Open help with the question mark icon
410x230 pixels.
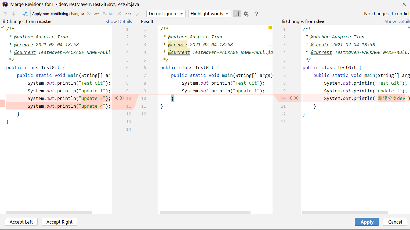point(257,14)
